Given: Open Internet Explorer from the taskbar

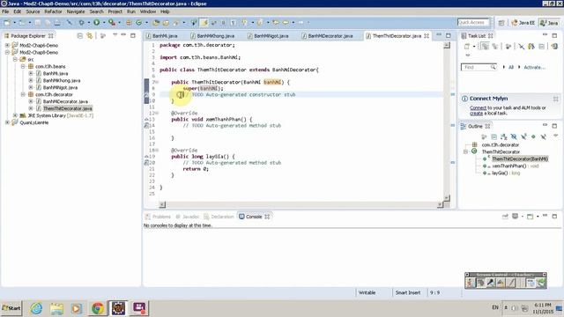Looking at the screenshot, I should pos(36,308).
